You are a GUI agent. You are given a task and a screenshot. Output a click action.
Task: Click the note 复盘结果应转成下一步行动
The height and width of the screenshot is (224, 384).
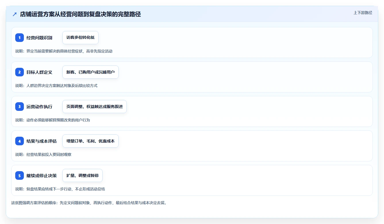49,189
